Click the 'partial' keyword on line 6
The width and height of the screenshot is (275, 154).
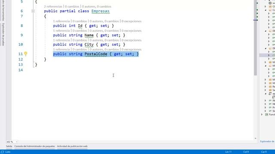pos(67,11)
